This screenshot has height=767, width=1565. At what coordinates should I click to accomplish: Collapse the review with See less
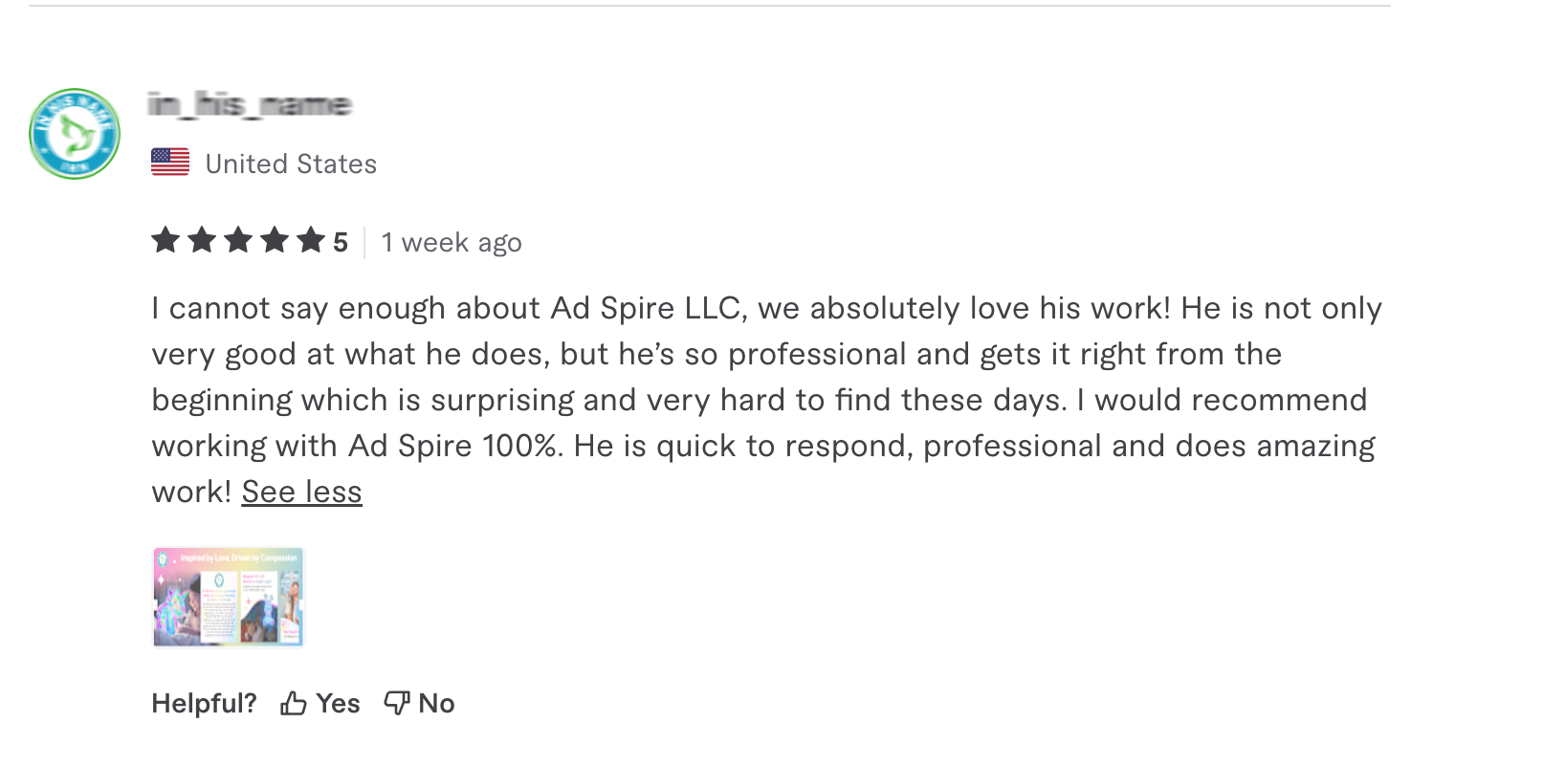pos(301,492)
